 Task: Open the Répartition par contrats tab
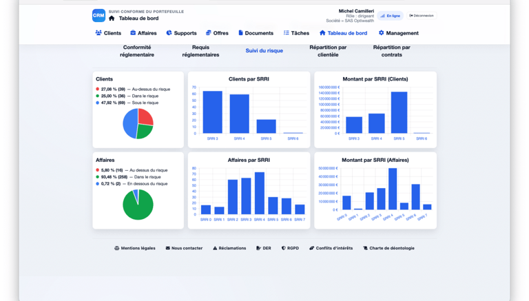tap(392, 51)
